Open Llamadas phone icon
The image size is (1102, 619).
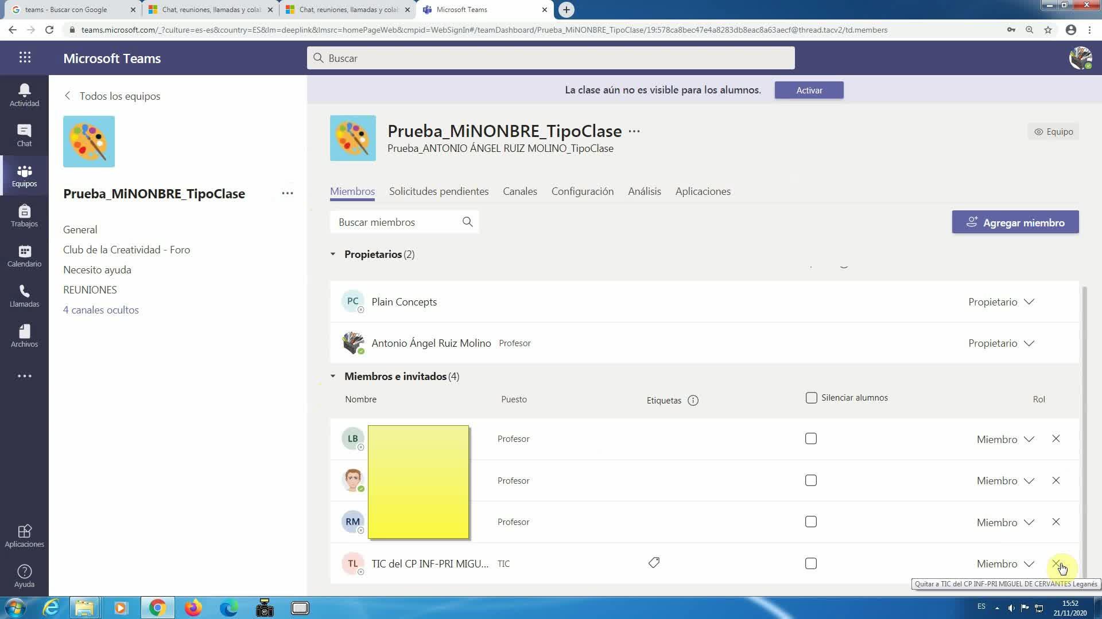(x=24, y=296)
